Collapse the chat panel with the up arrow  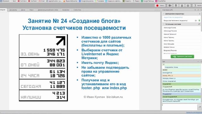pyautogui.click(x=198, y=61)
